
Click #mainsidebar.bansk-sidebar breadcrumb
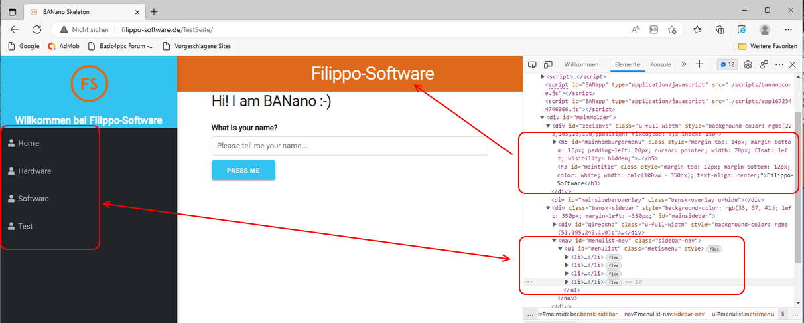click(x=578, y=314)
